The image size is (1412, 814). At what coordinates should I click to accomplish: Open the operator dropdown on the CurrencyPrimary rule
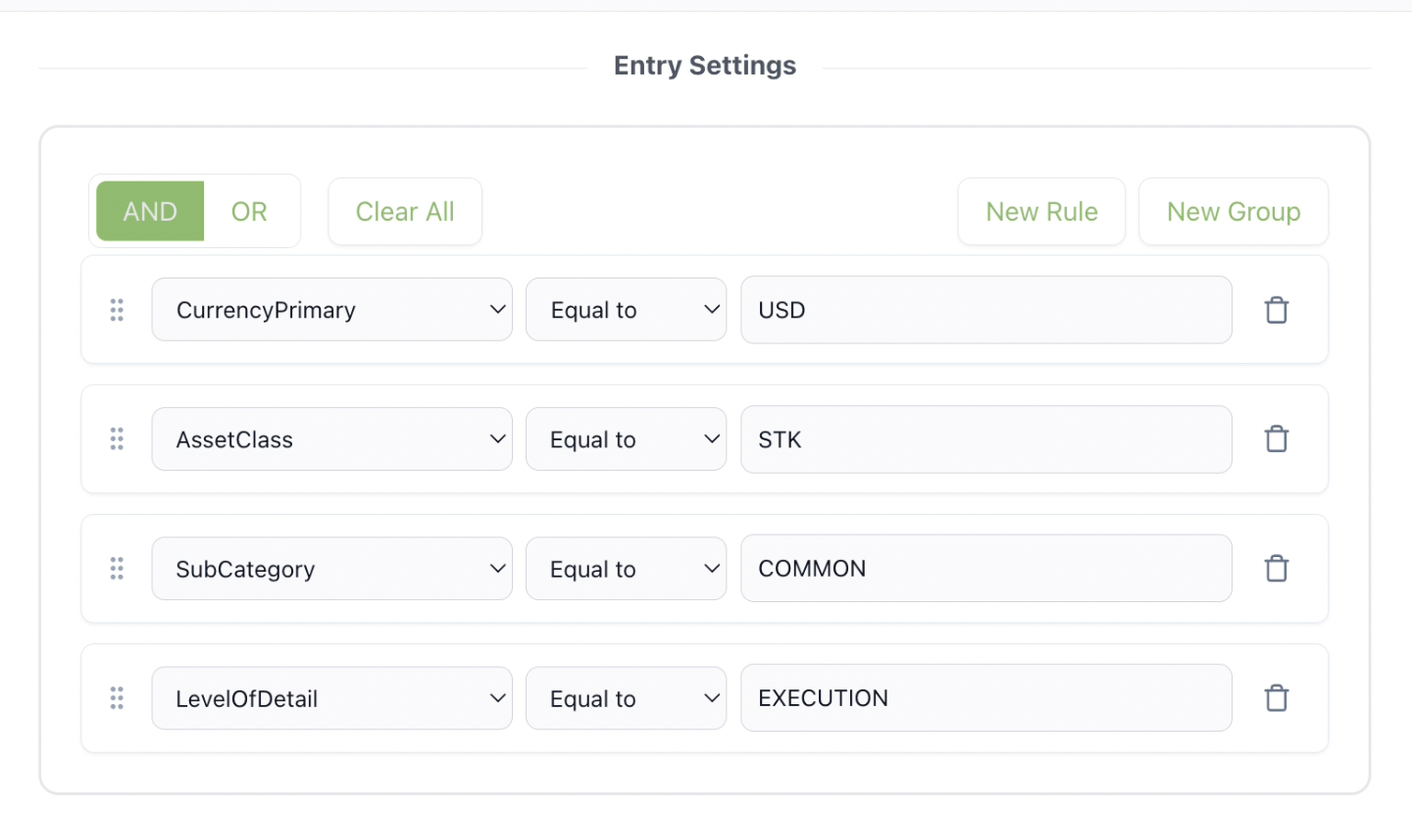626,309
